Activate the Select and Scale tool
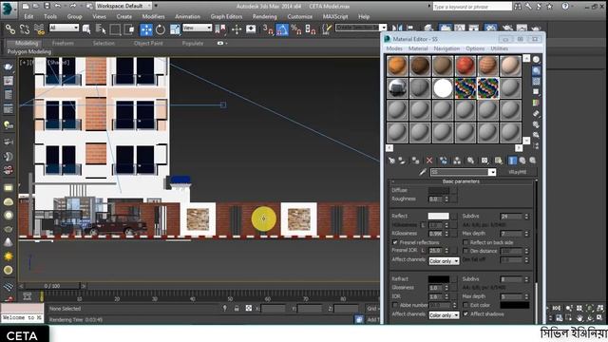The width and height of the screenshot is (608, 342). [175, 29]
